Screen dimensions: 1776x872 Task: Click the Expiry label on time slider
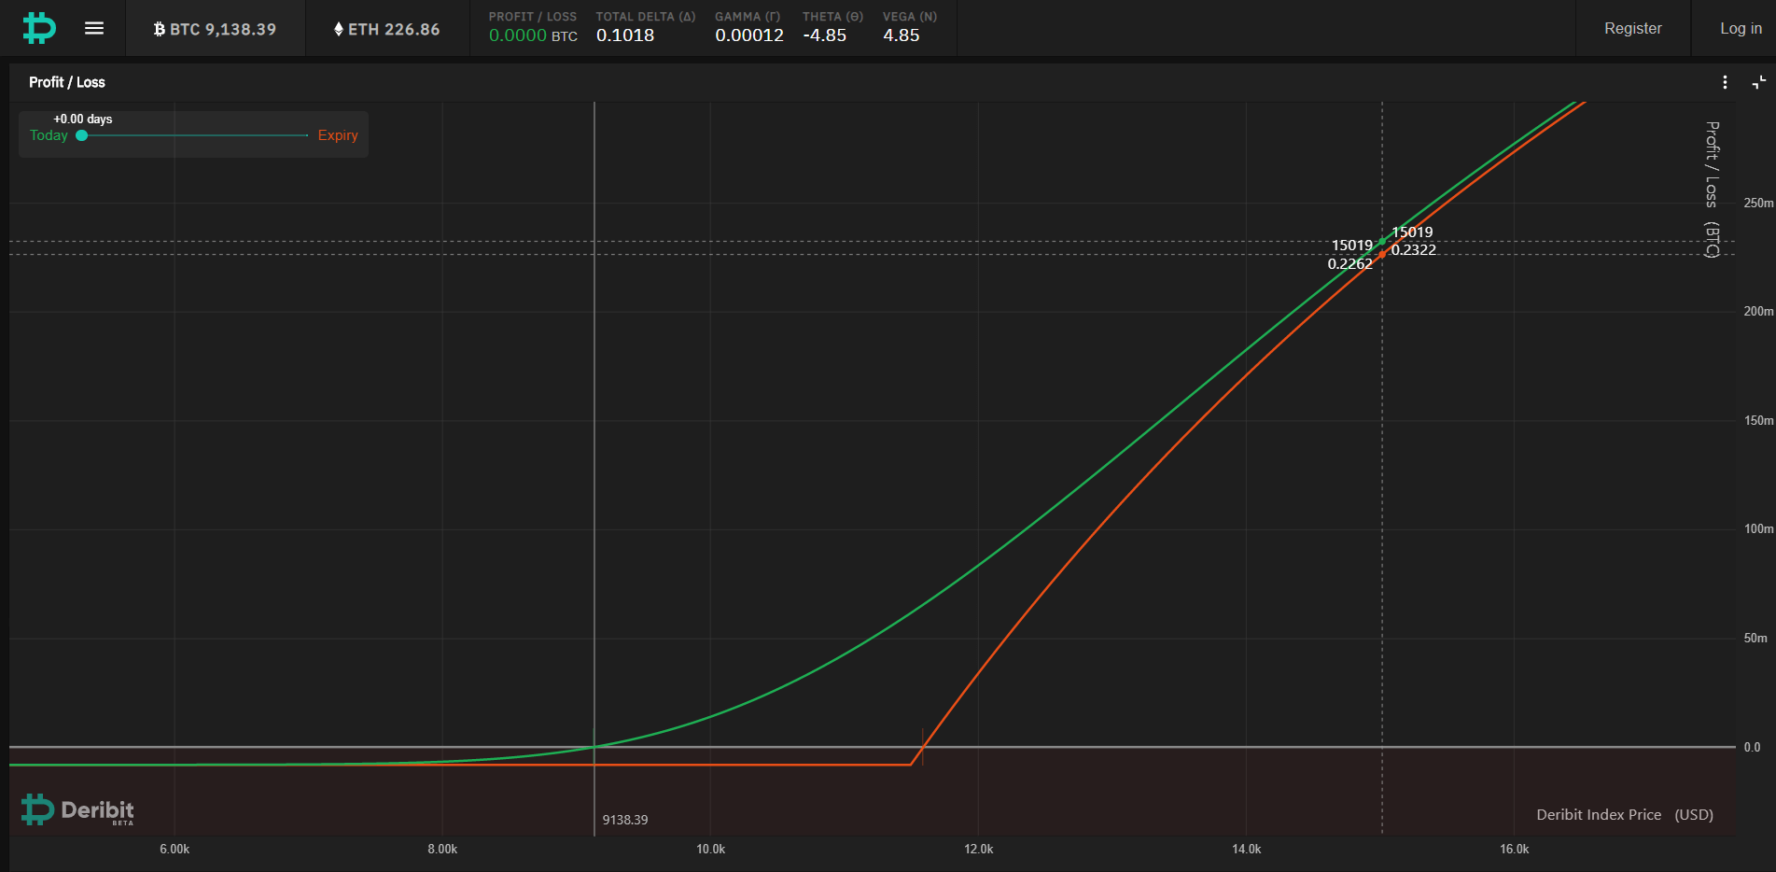(x=338, y=135)
